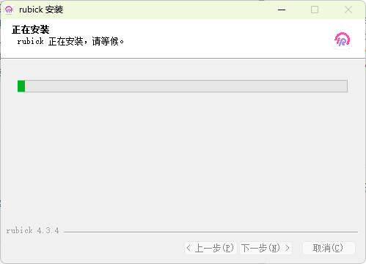Click the 下一步(N) next button
This screenshot has height=264, width=366.
tap(266, 248)
